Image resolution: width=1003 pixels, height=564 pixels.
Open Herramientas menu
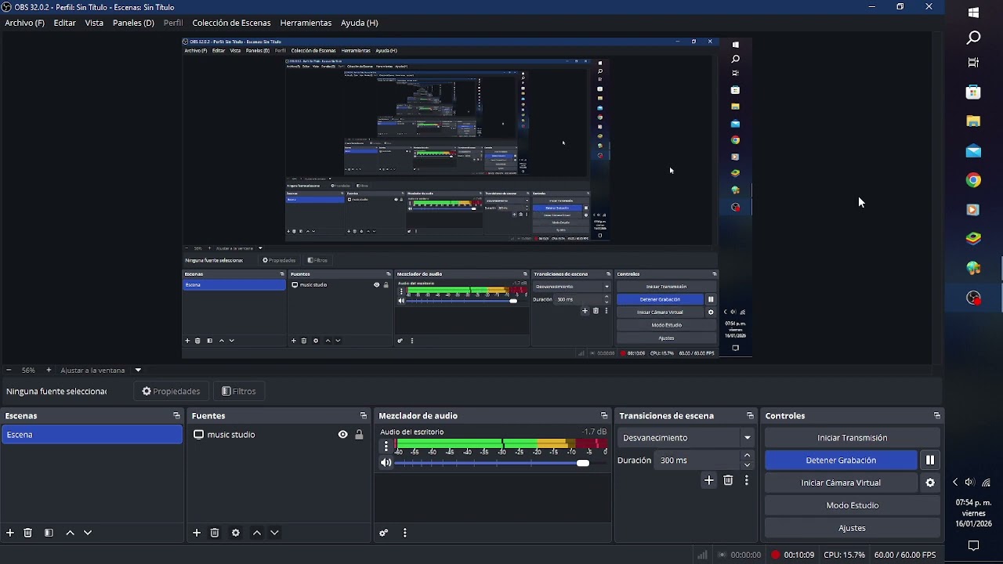click(306, 23)
